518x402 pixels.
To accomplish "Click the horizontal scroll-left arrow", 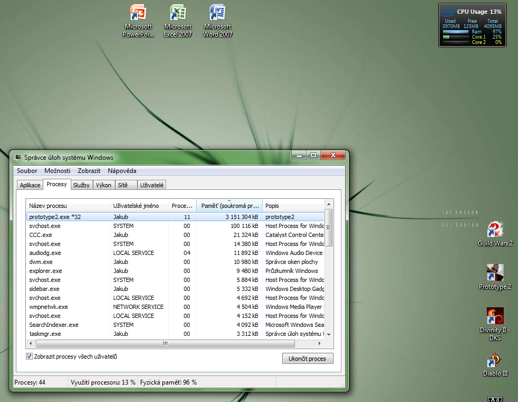I will [31, 343].
